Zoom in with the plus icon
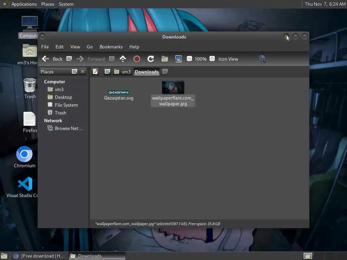The image size is (347, 260). click(x=212, y=59)
